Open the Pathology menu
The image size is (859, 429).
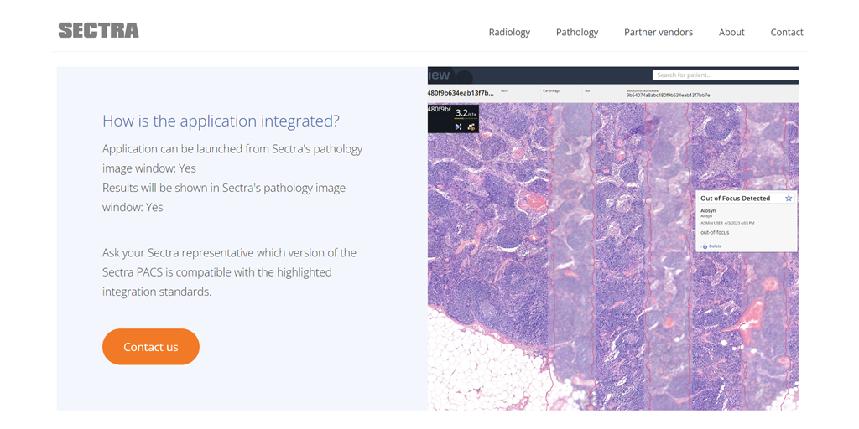577,32
